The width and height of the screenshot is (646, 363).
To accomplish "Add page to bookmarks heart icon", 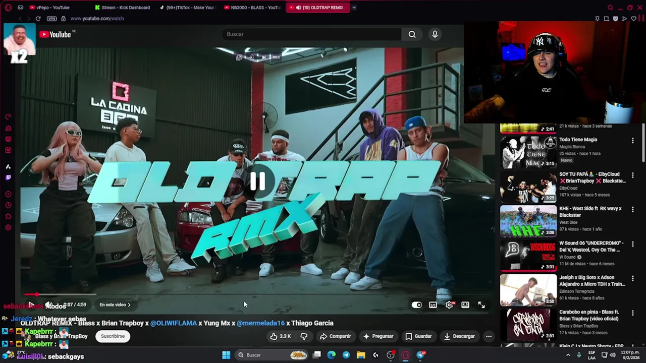I will 633,19.
